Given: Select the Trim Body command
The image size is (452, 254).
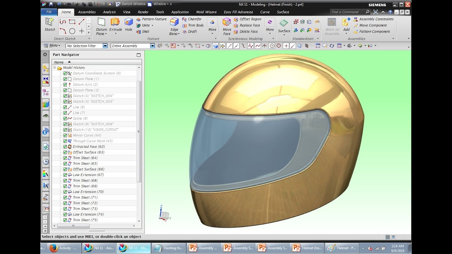Looking at the screenshot, I should [x=193, y=25].
